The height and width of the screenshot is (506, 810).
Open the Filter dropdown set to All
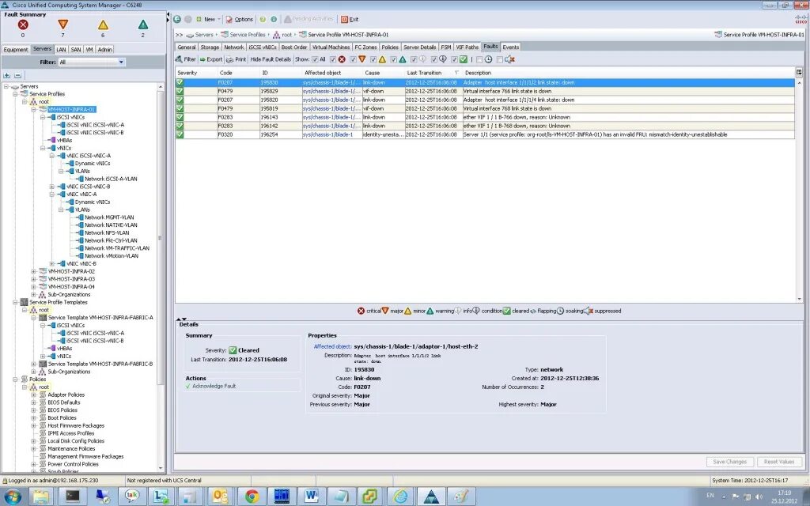tap(92, 62)
